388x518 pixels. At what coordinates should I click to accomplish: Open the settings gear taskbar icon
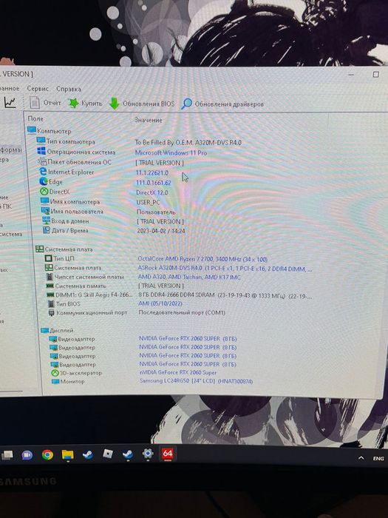[148, 454]
